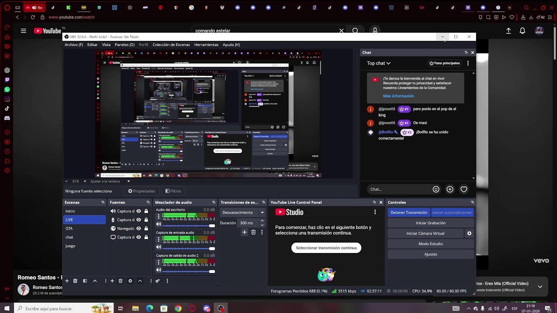Screen dimensions: 557x313
Task: Click the plus circle icon in chat
Action: pyautogui.click(x=450, y=189)
